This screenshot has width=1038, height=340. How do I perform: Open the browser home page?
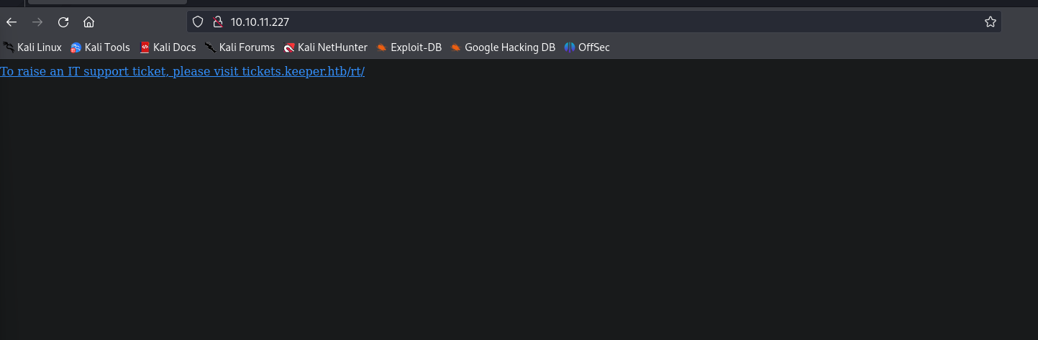89,22
